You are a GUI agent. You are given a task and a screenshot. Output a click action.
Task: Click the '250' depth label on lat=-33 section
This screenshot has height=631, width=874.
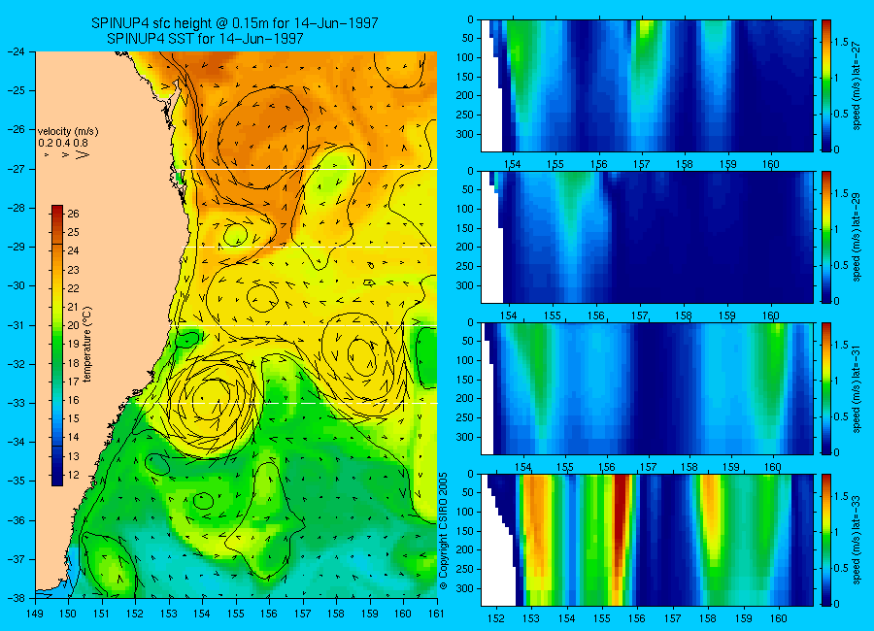[x=465, y=569]
